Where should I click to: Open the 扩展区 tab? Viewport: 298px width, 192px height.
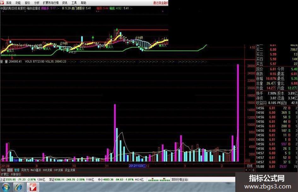(5, 174)
